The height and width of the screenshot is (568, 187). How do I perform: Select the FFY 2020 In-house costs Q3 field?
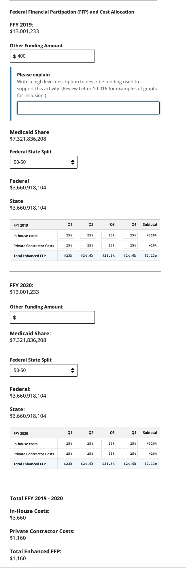(109, 443)
